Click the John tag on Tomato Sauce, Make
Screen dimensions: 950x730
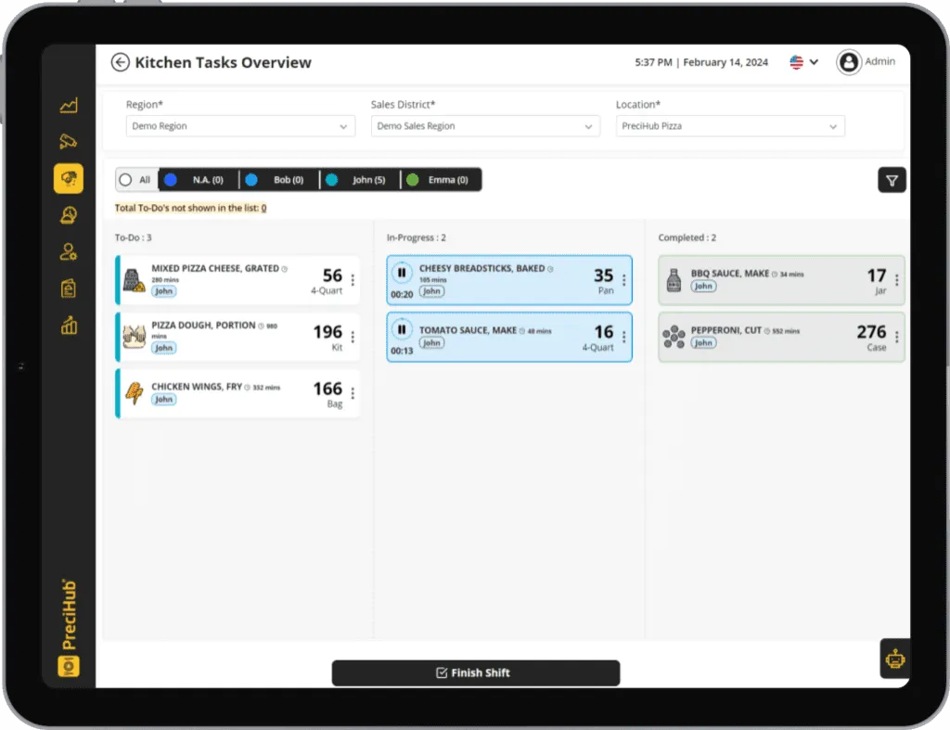(431, 343)
